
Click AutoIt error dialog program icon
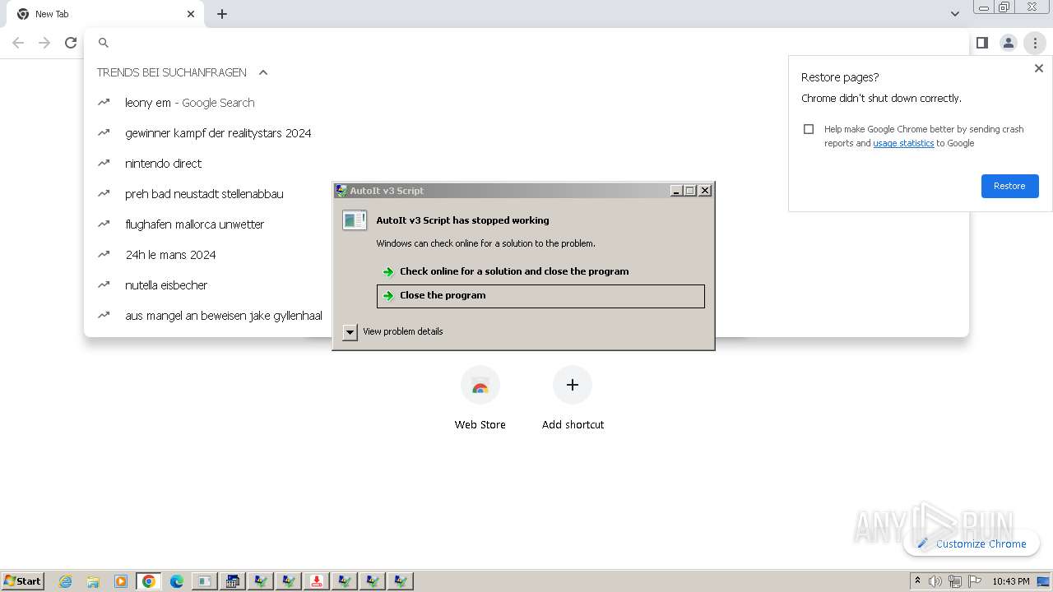(x=355, y=220)
